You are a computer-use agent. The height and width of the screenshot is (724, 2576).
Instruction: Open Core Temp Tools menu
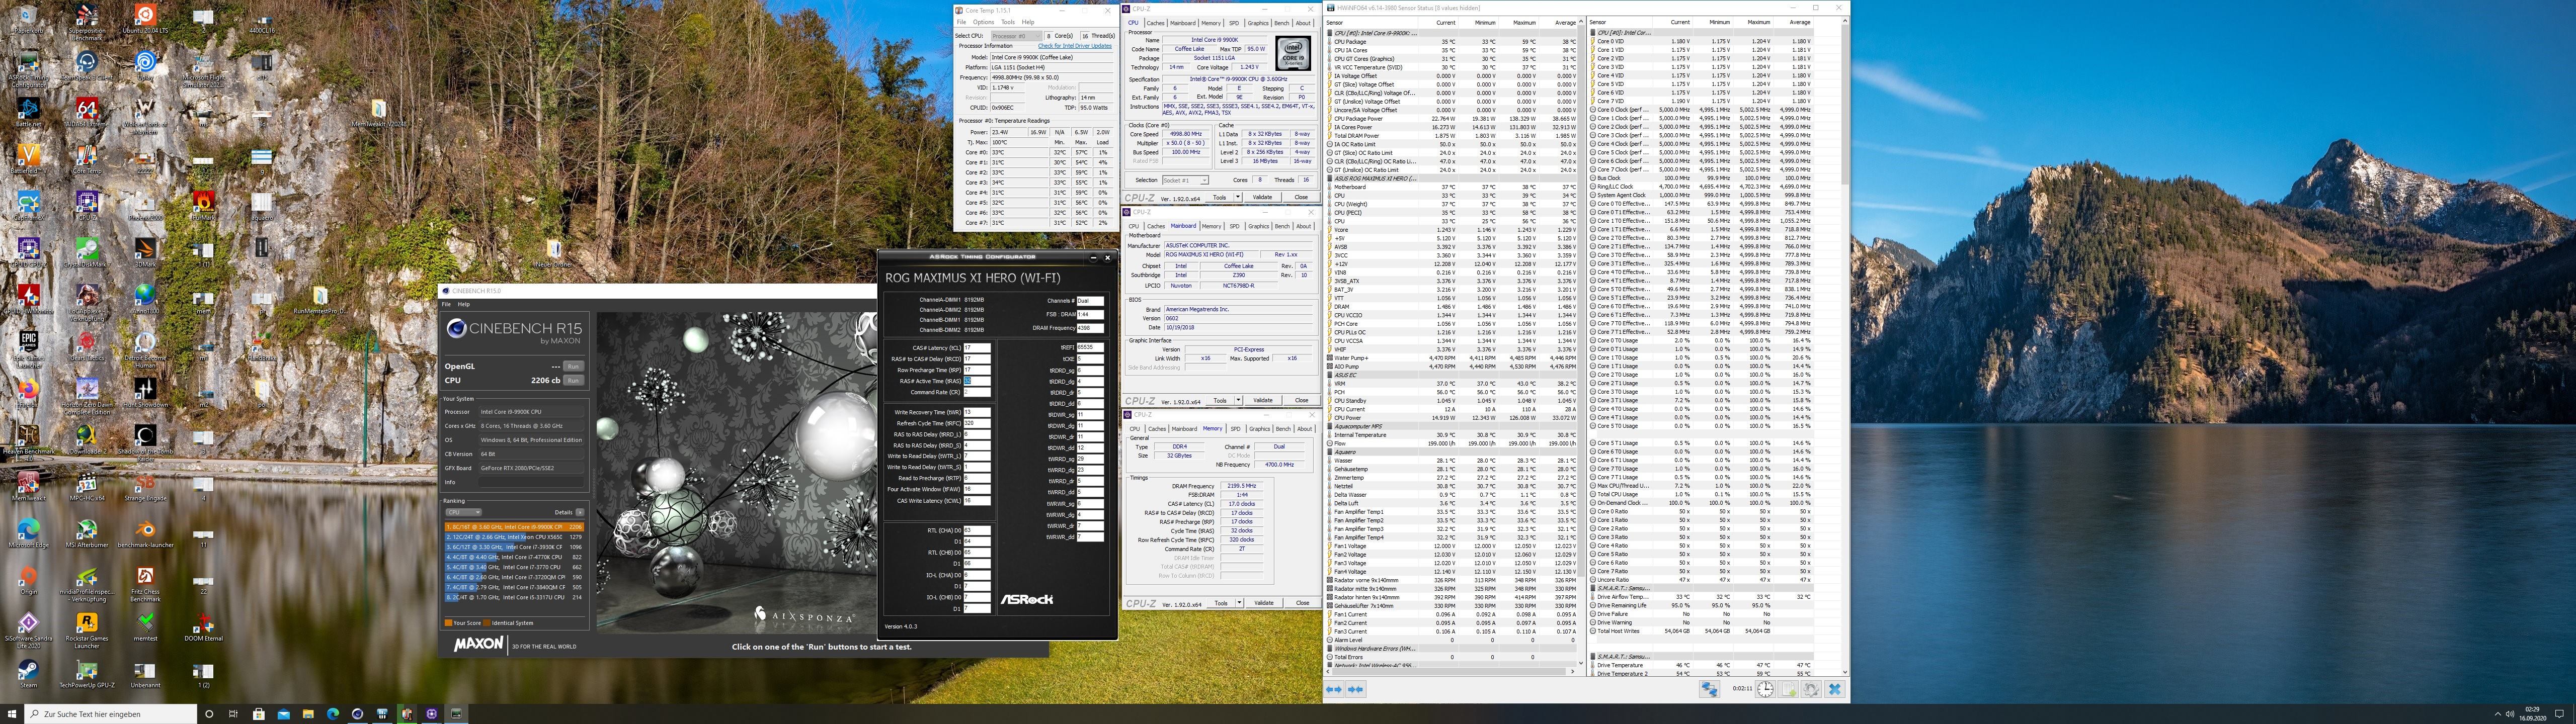[1008, 22]
